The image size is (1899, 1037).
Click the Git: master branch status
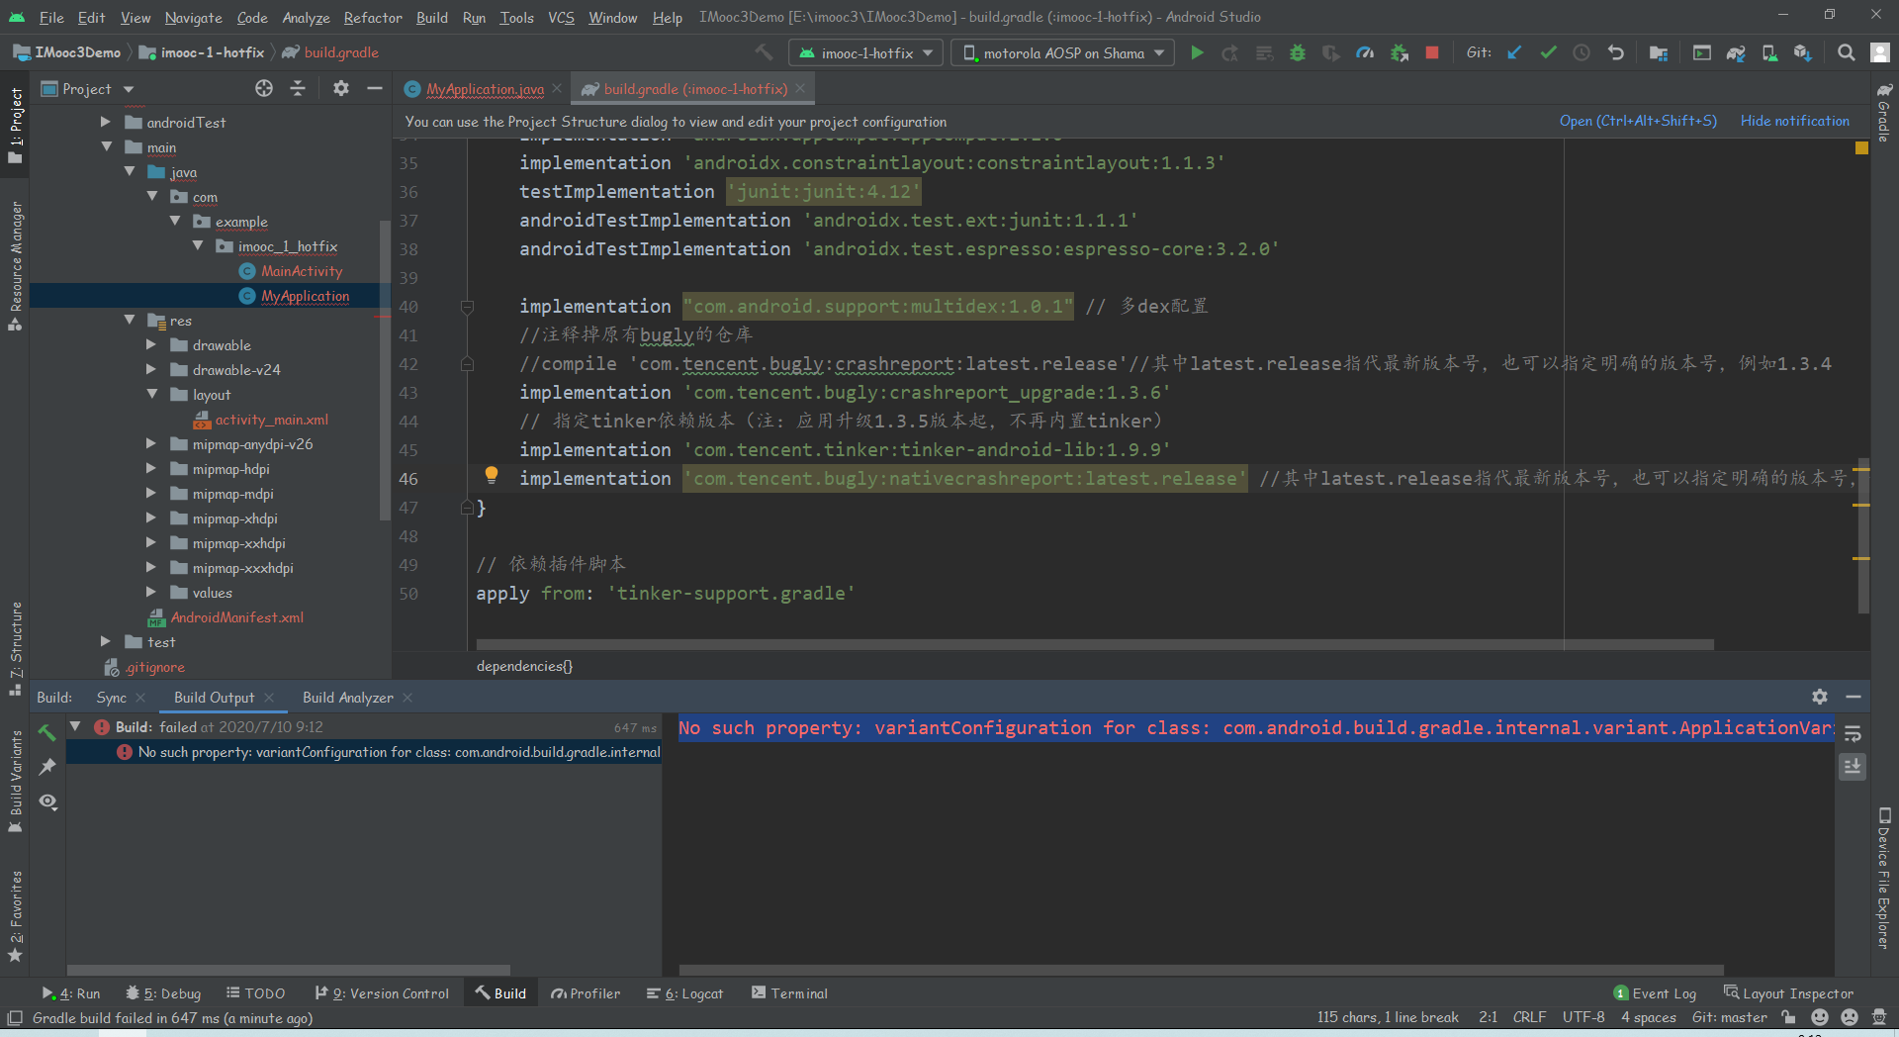coord(1729,1018)
